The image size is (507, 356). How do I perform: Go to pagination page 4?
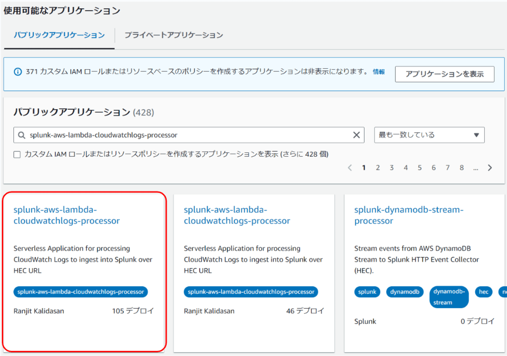[406, 168]
